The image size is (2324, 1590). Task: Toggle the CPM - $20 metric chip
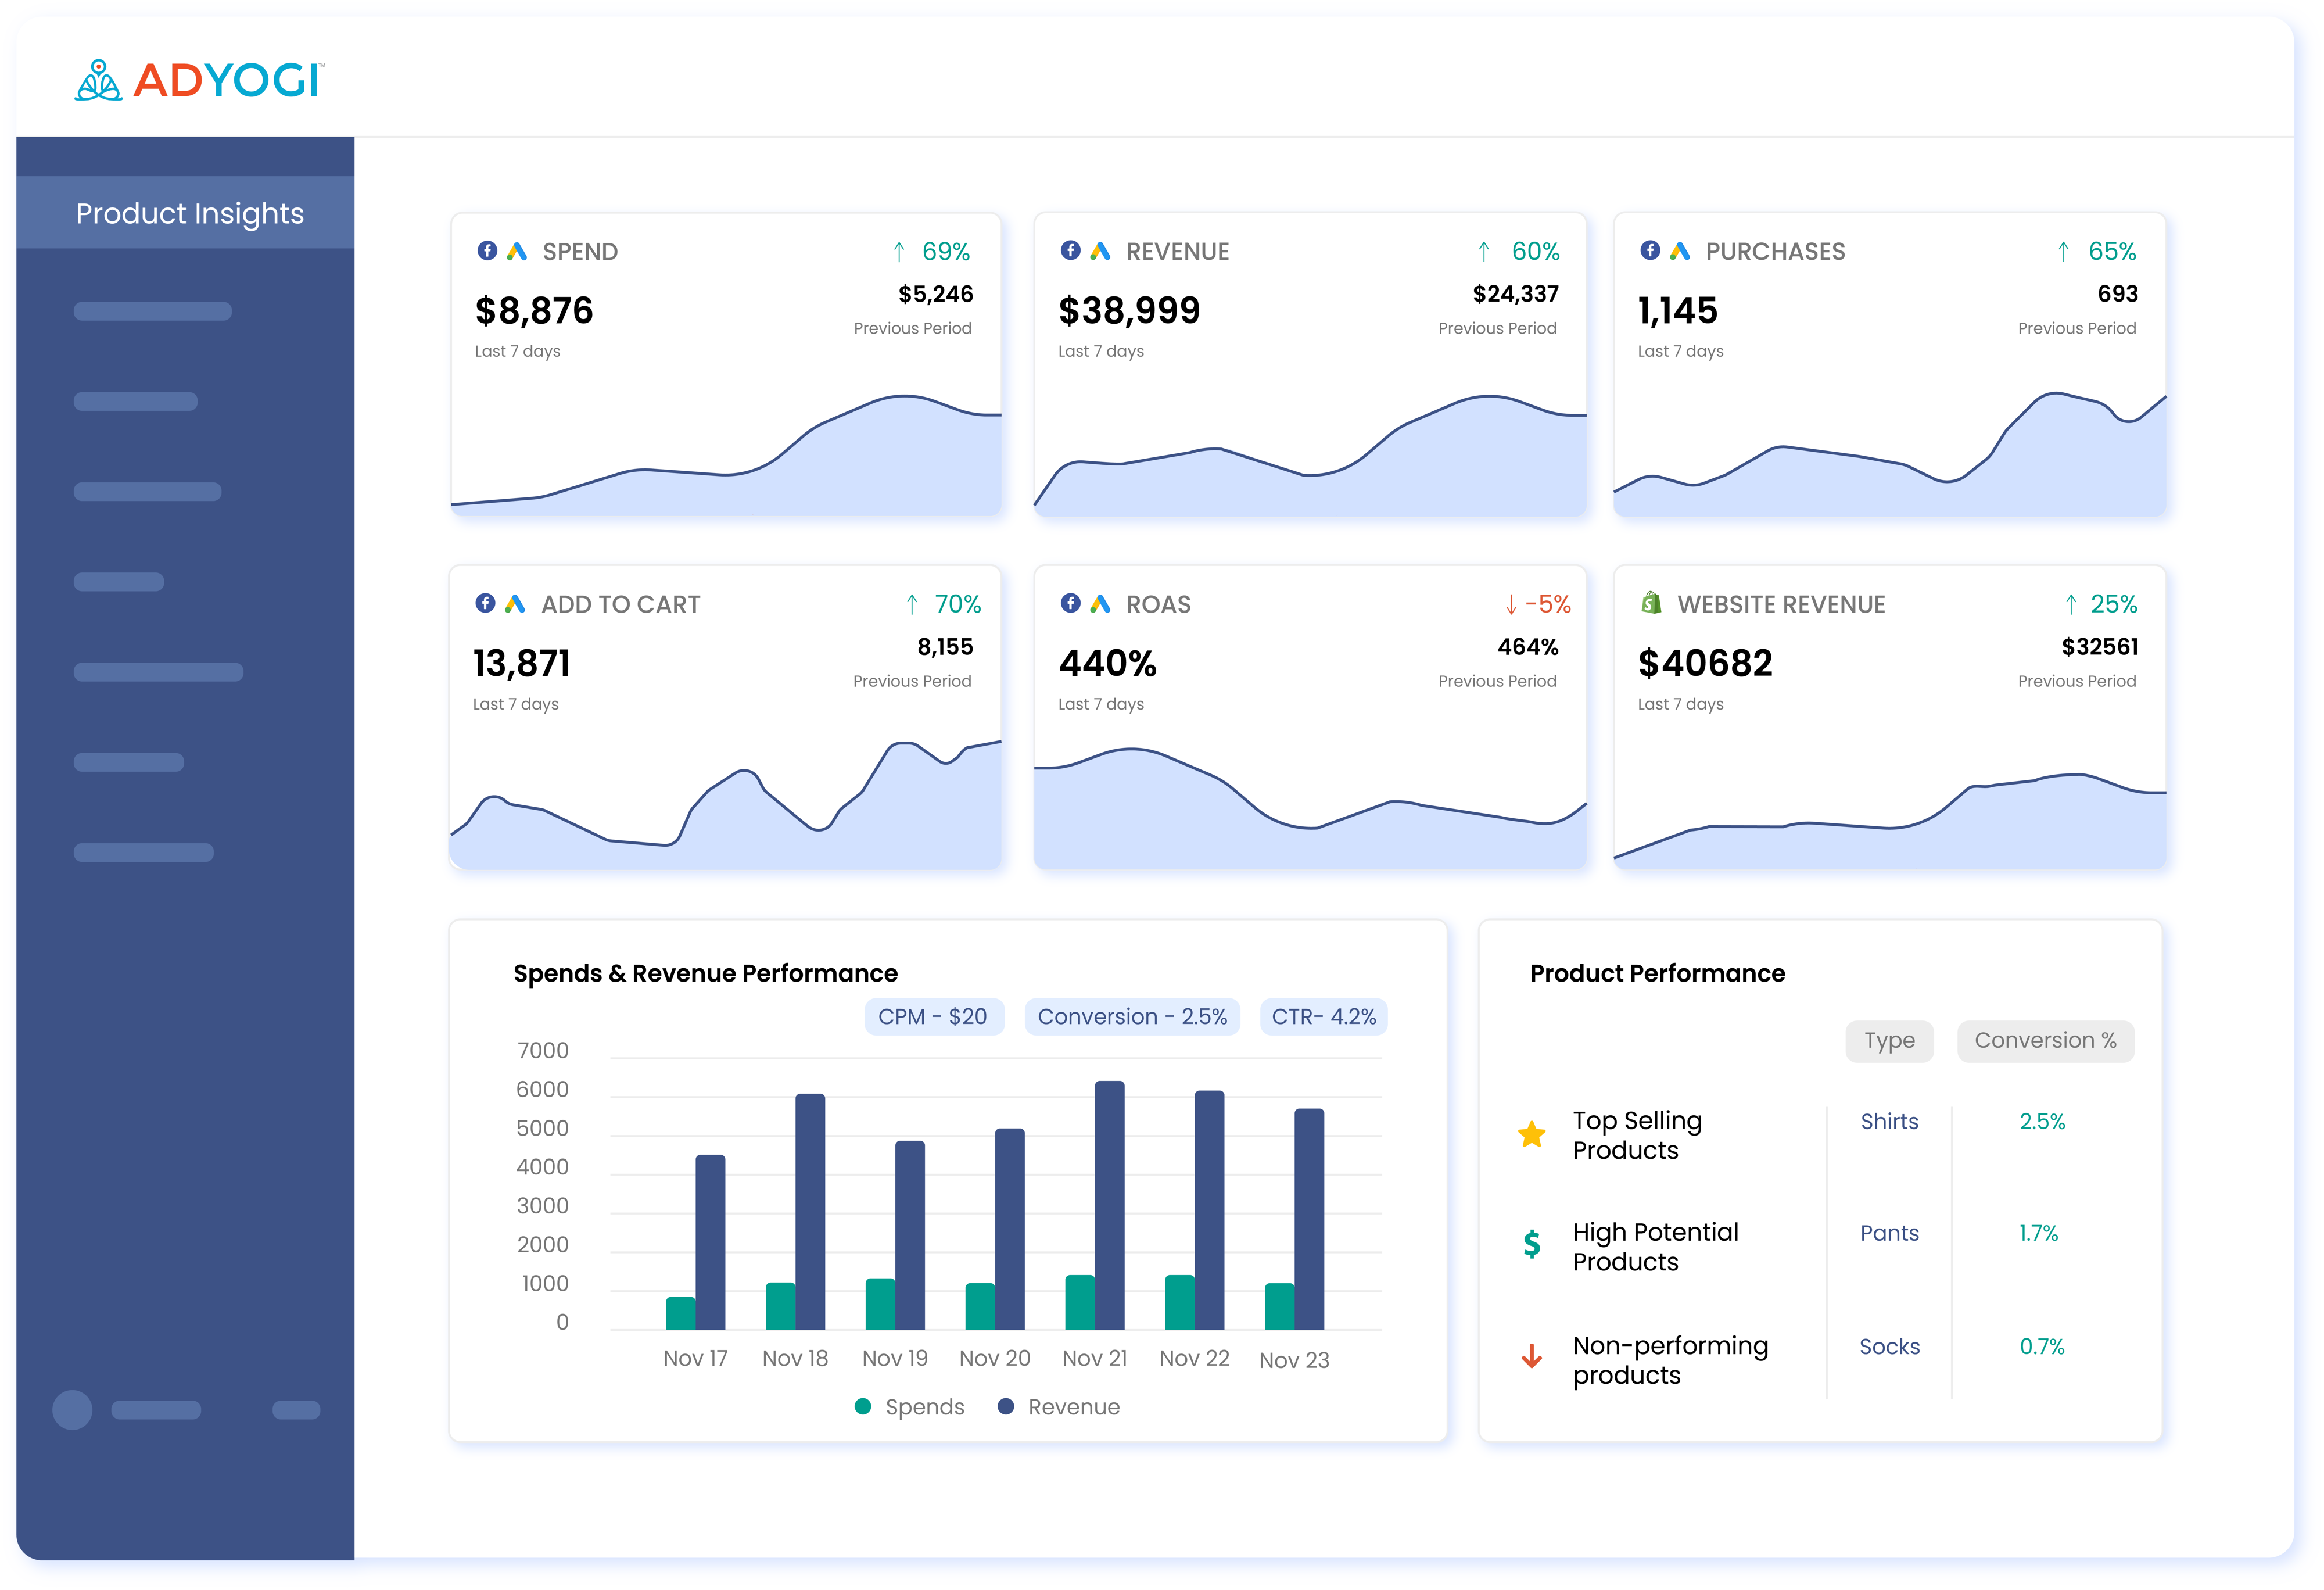(935, 1016)
